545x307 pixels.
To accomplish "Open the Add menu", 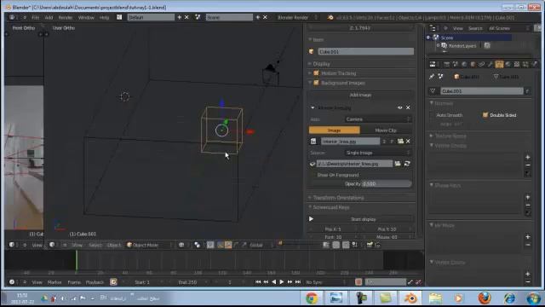I will click(49, 17).
